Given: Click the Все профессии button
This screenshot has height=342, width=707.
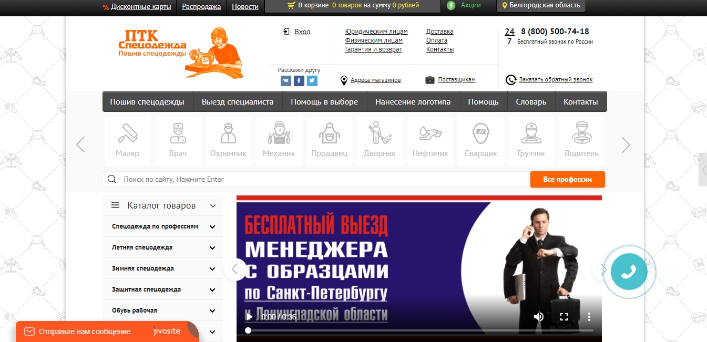Looking at the screenshot, I should (568, 179).
